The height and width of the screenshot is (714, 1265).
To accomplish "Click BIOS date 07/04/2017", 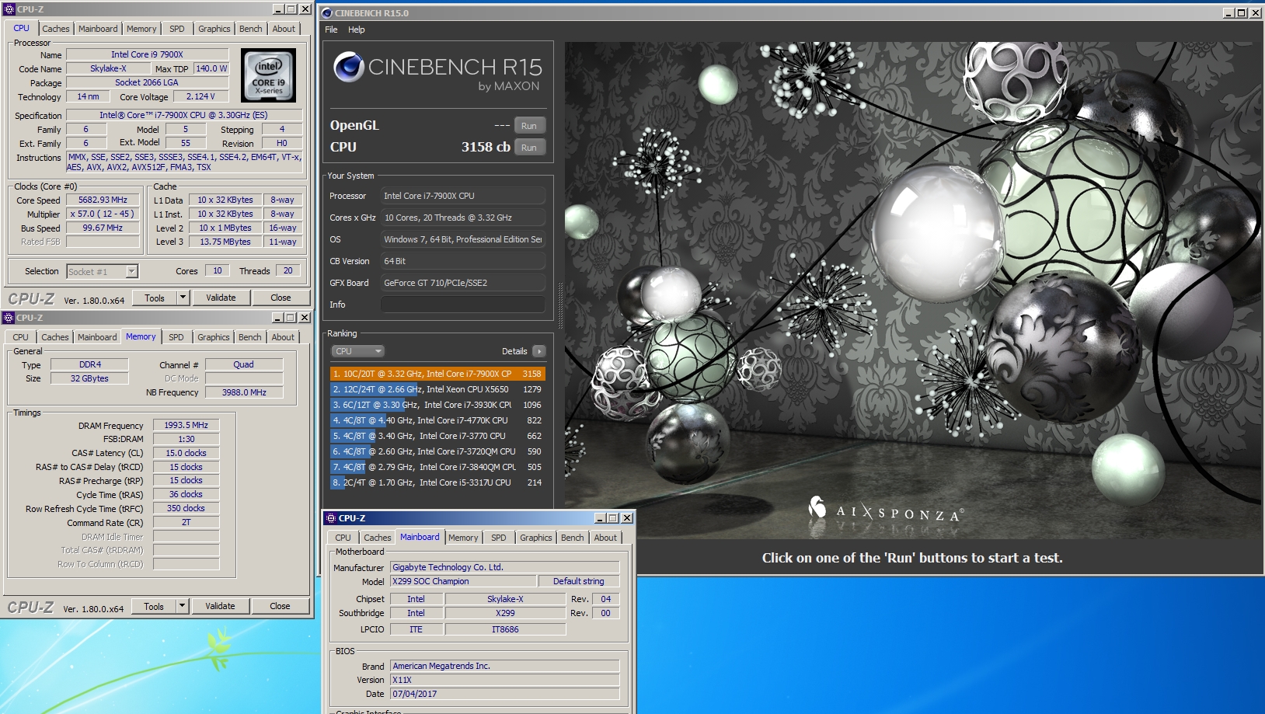I will [x=505, y=694].
